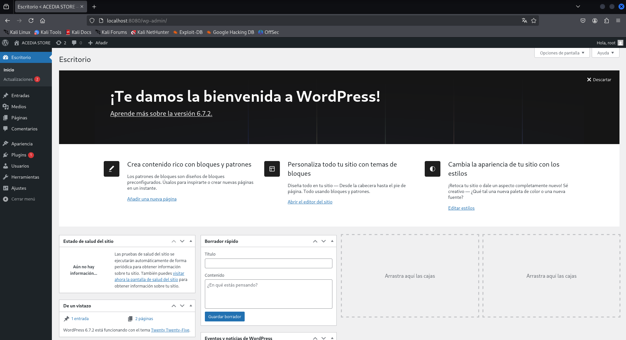
Task: Focus the Título input field
Action: [x=268, y=263]
